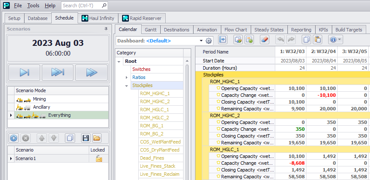Add a new scenario with plus icon
The width and height of the screenshot is (370, 180).
tap(14, 138)
